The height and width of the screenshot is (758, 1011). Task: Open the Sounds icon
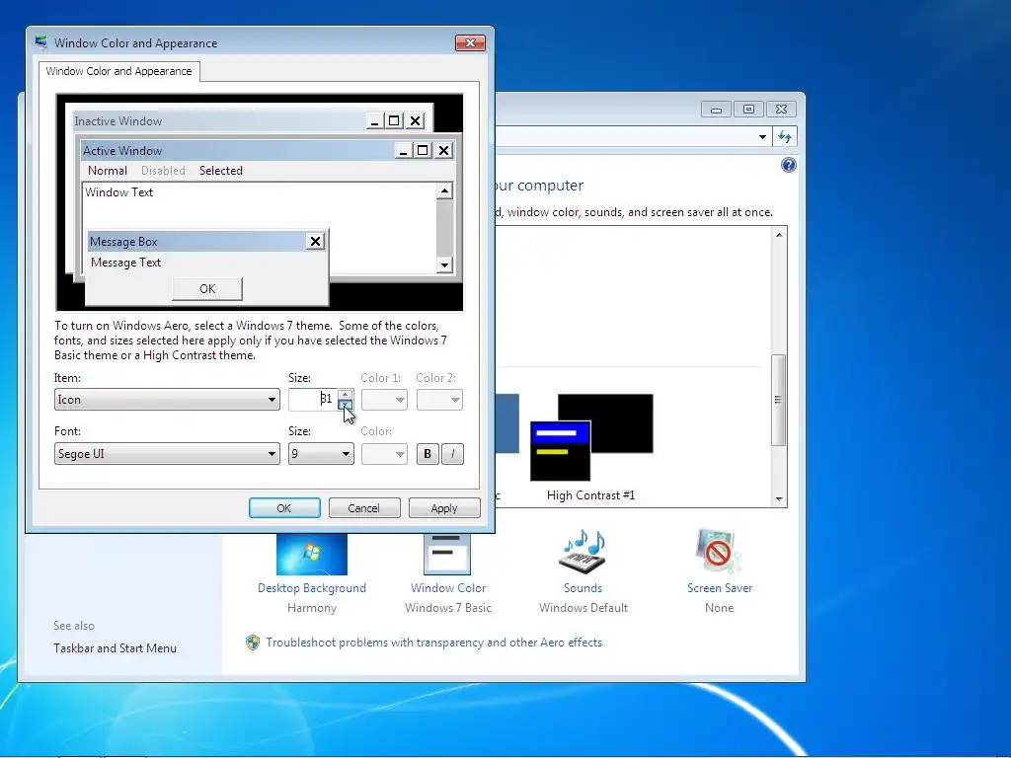tap(583, 551)
